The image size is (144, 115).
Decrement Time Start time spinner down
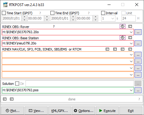(47, 20)
